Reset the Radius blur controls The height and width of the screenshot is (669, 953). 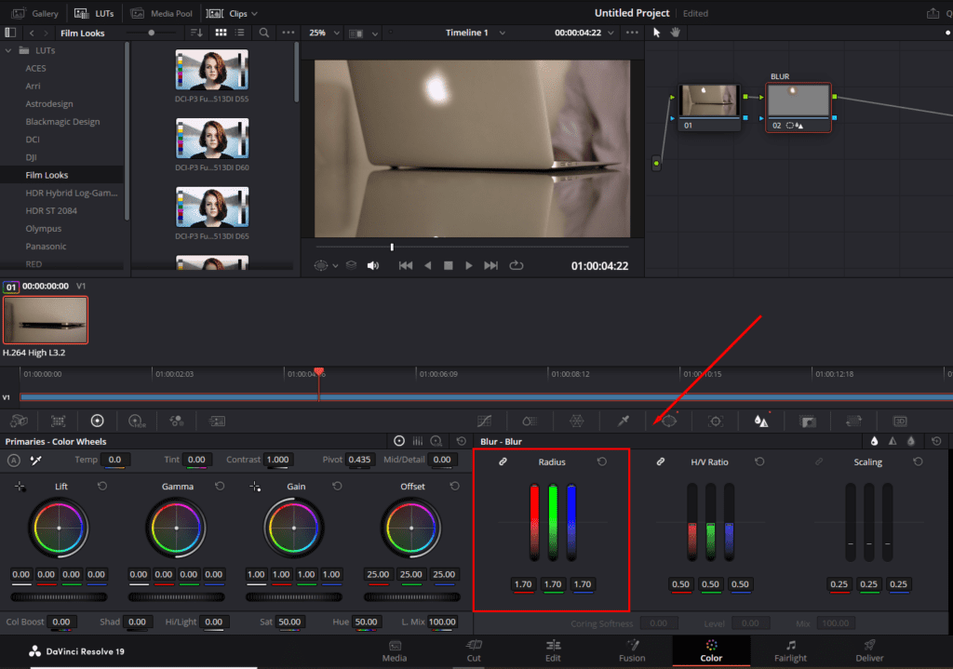click(x=602, y=462)
